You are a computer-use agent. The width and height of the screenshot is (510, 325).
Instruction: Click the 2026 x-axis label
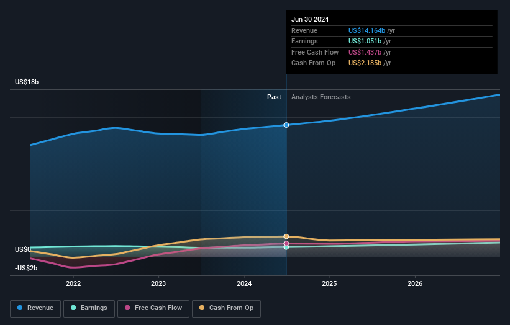(x=415, y=283)
